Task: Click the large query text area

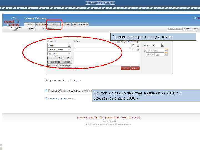Action: (107, 59)
